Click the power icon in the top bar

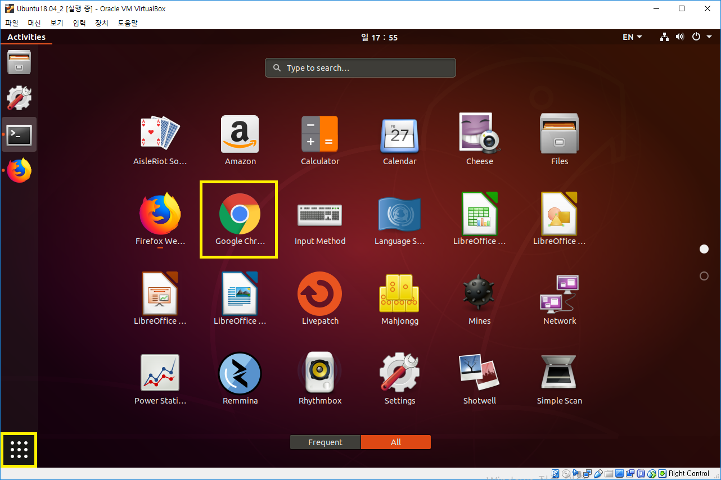click(x=696, y=37)
